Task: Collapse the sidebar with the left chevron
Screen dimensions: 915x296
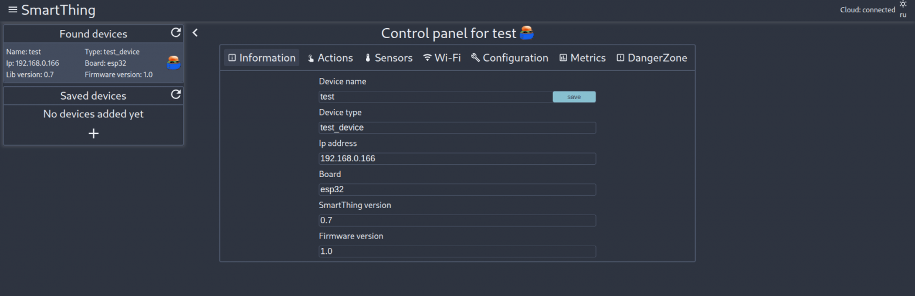Action: (195, 33)
